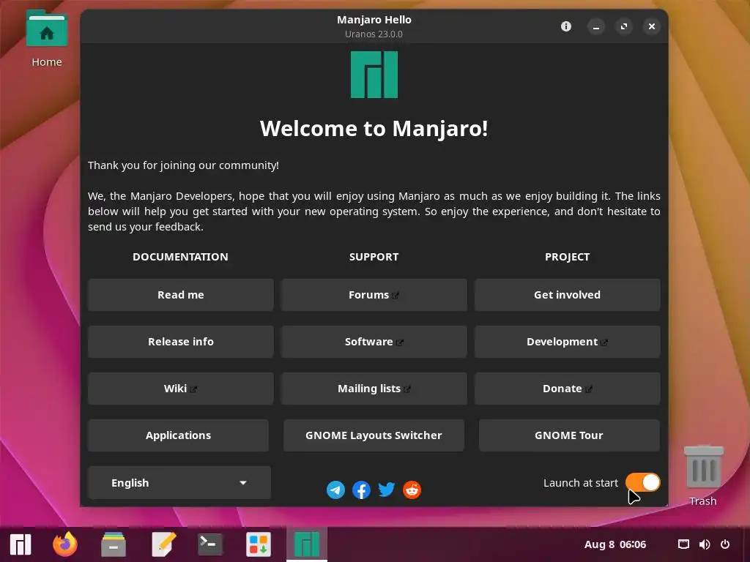The width and height of the screenshot is (750, 562).
Task: Launch the text editor from the taskbar
Action: click(163, 544)
